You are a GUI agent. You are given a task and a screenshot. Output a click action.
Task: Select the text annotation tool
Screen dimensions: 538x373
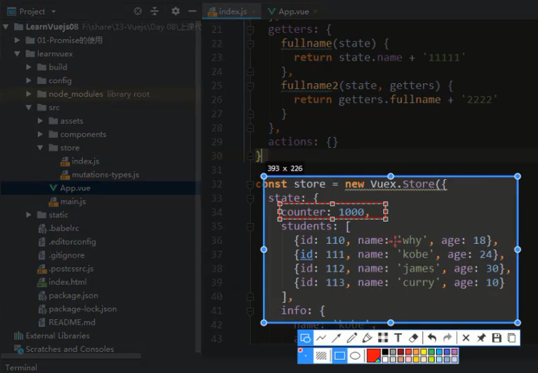[x=398, y=338]
